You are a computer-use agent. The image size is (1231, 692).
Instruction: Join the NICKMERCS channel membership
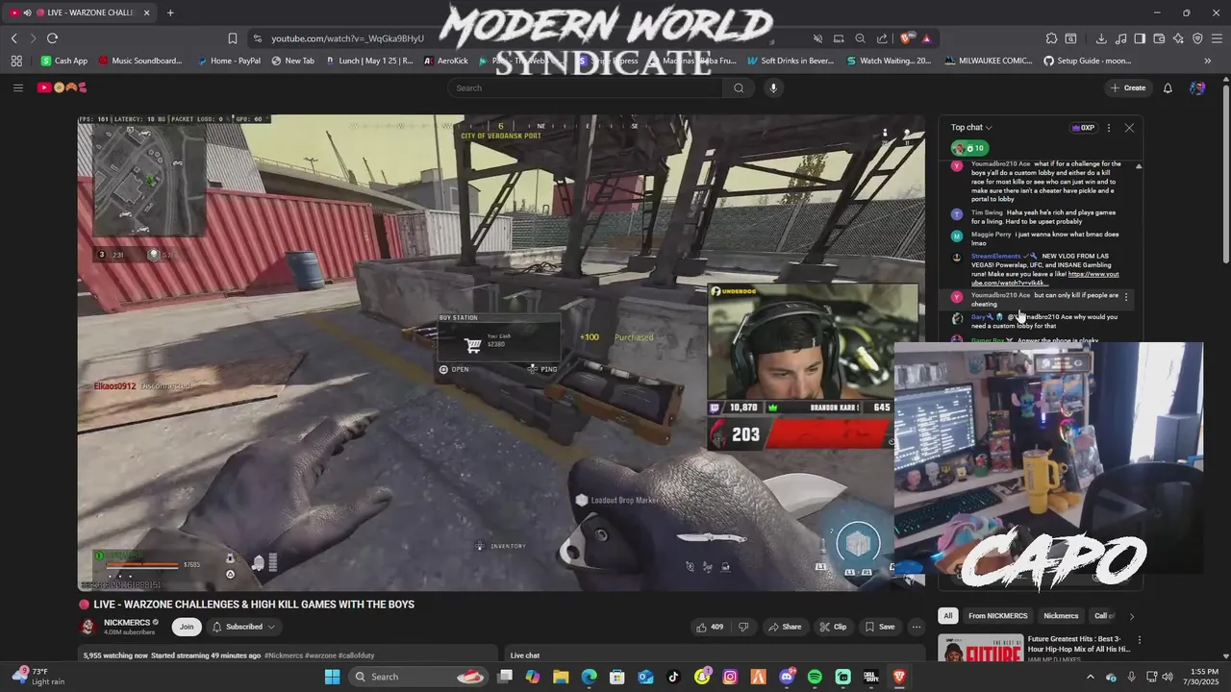tap(187, 627)
